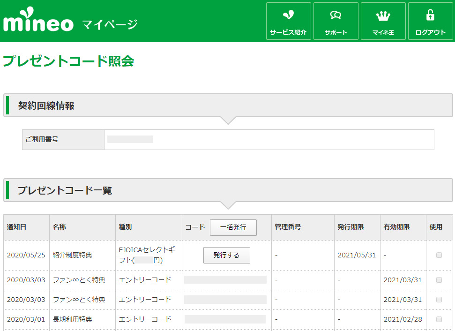Click the マイページ header text
455x331 pixels.
point(110,24)
